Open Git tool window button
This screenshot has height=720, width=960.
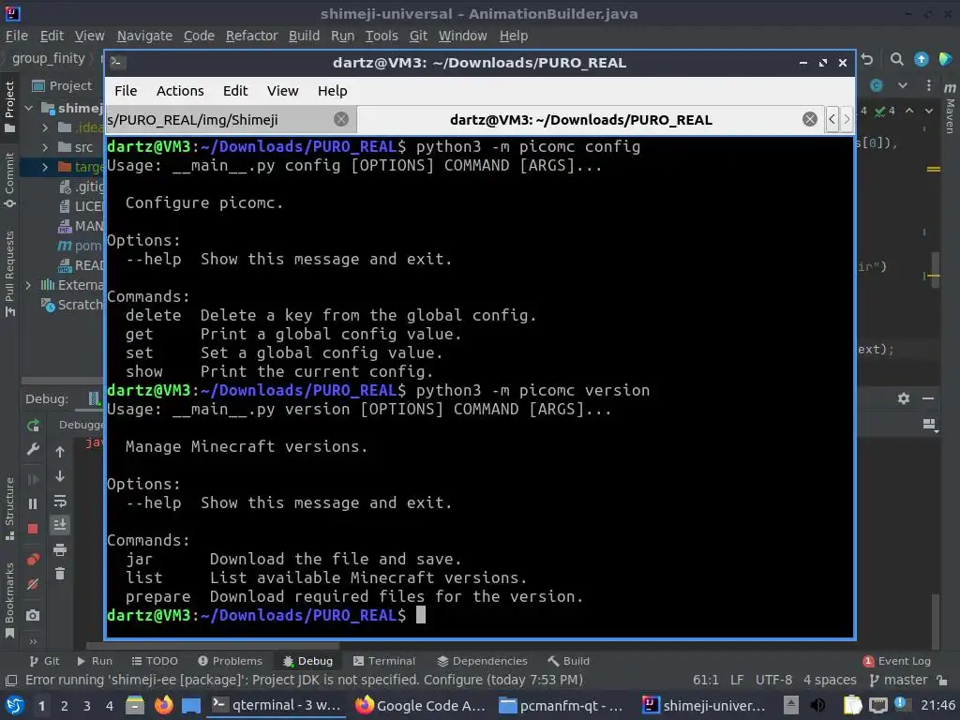(44, 661)
